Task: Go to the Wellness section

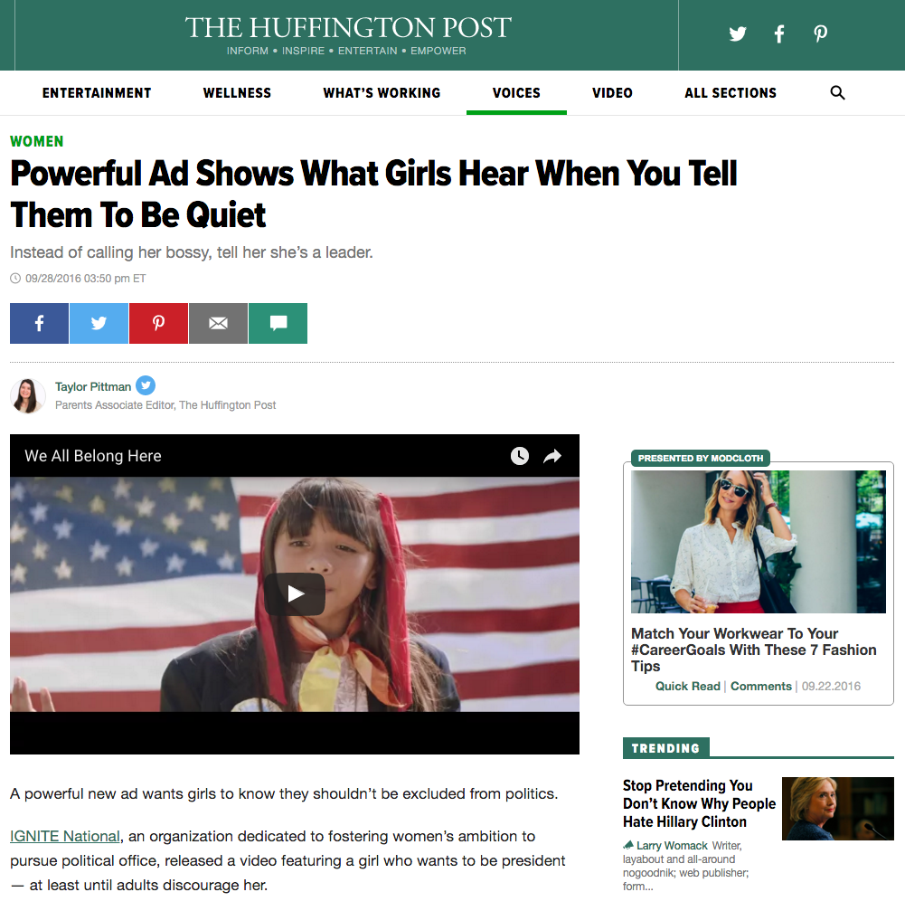Action: 237,93
